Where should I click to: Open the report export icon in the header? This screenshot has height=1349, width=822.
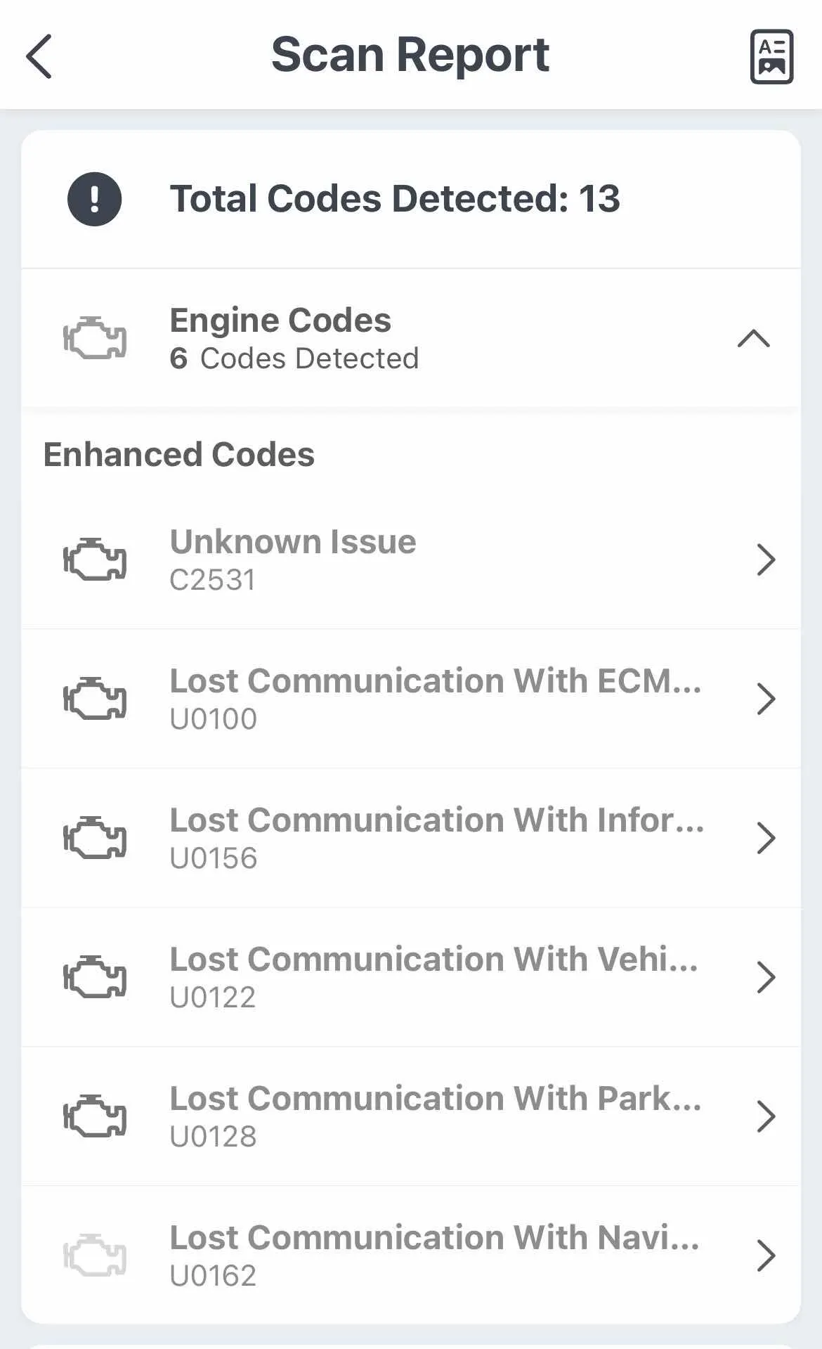[771, 56]
